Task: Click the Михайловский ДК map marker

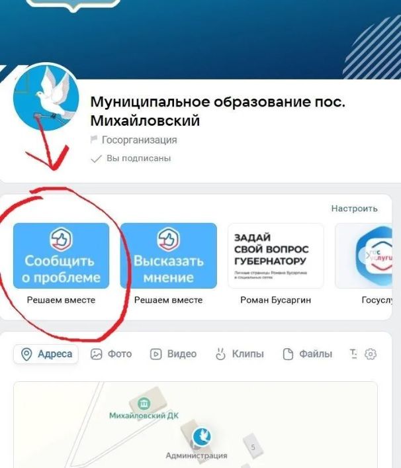Action: coord(144,404)
